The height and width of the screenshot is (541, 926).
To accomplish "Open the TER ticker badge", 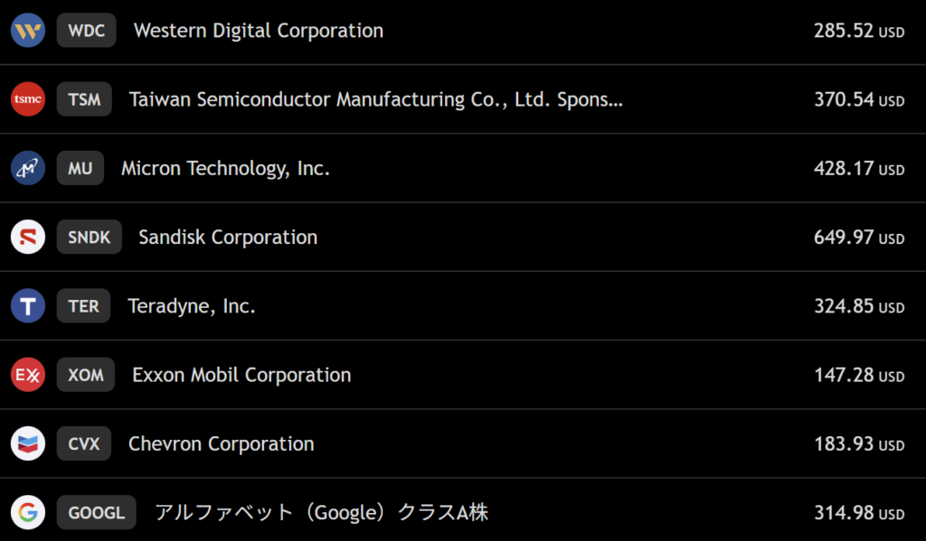I will click(x=83, y=306).
